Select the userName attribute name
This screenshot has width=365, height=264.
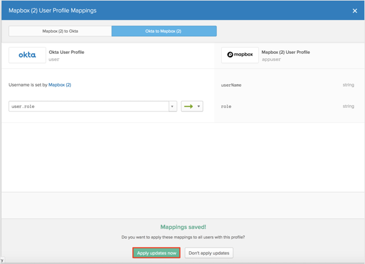click(231, 85)
